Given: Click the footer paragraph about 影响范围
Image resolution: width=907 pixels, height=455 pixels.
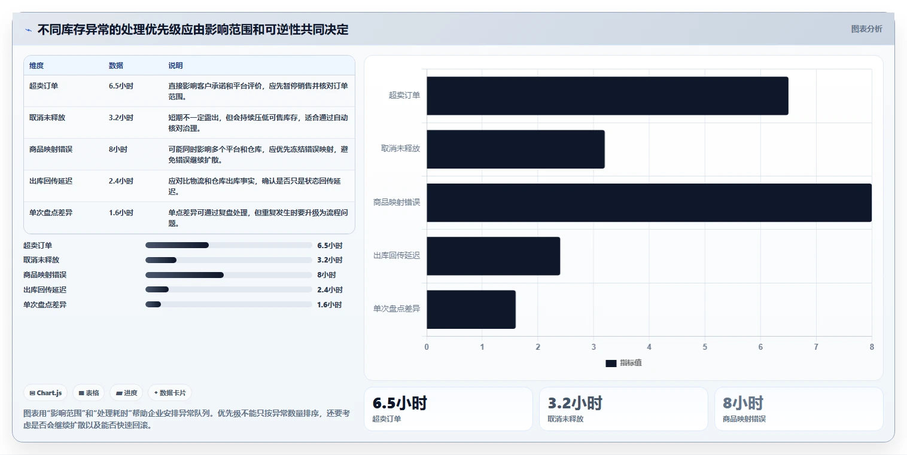Looking at the screenshot, I should 187,419.
